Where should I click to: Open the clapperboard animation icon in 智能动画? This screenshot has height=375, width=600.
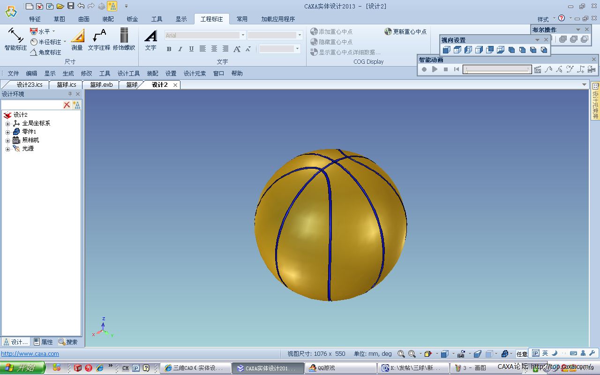[x=538, y=69]
